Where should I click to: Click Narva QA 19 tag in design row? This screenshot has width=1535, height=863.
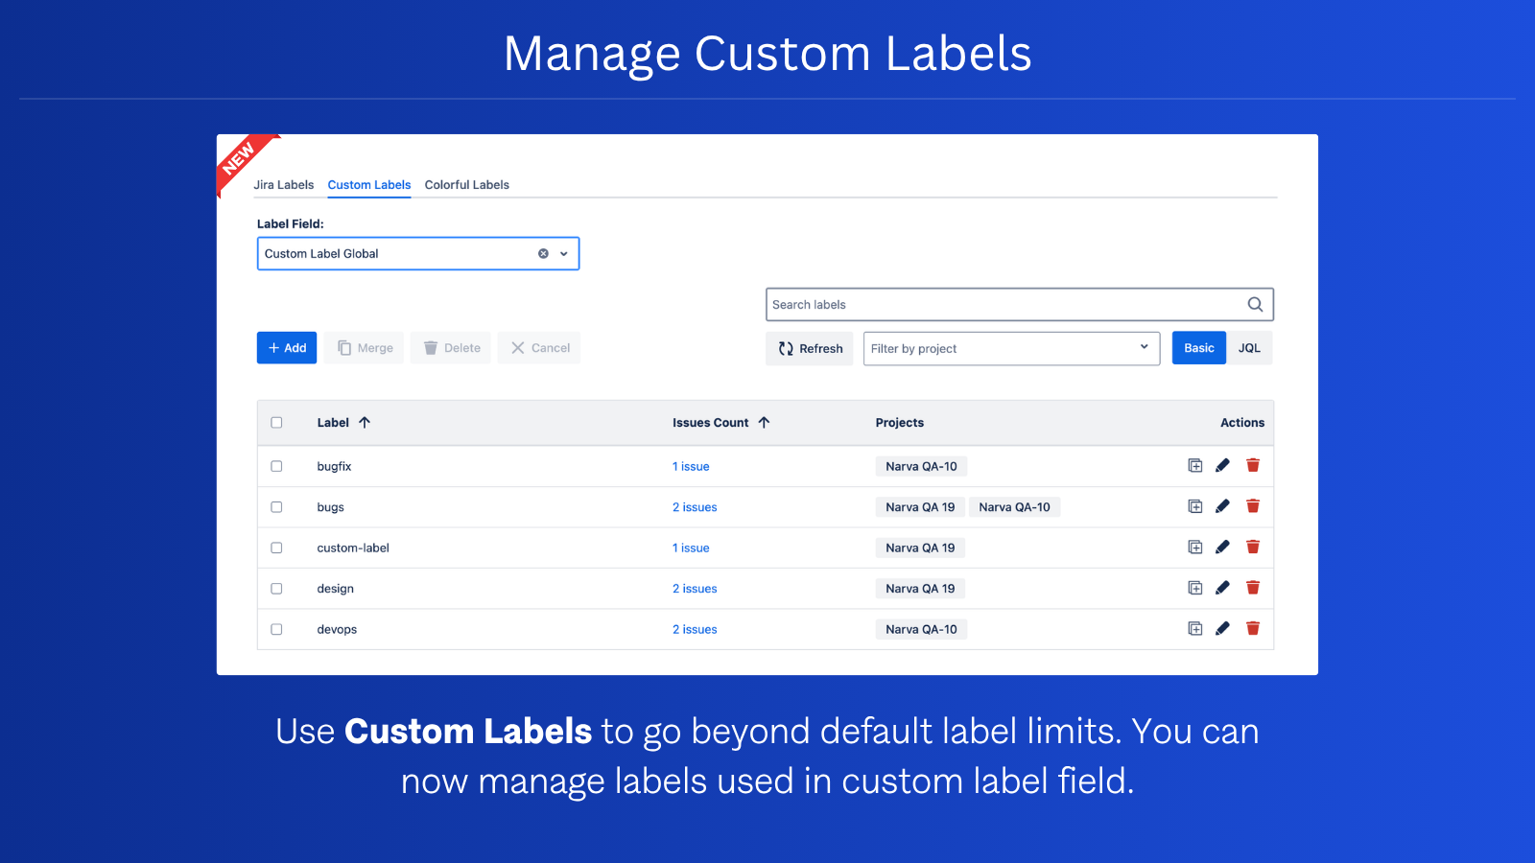(x=920, y=589)
